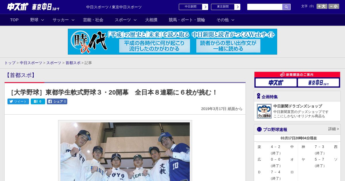The width and height of the screenshot is (345, 181).
Task: Expand the 野球 menu chevron
Action: (43, 20)
